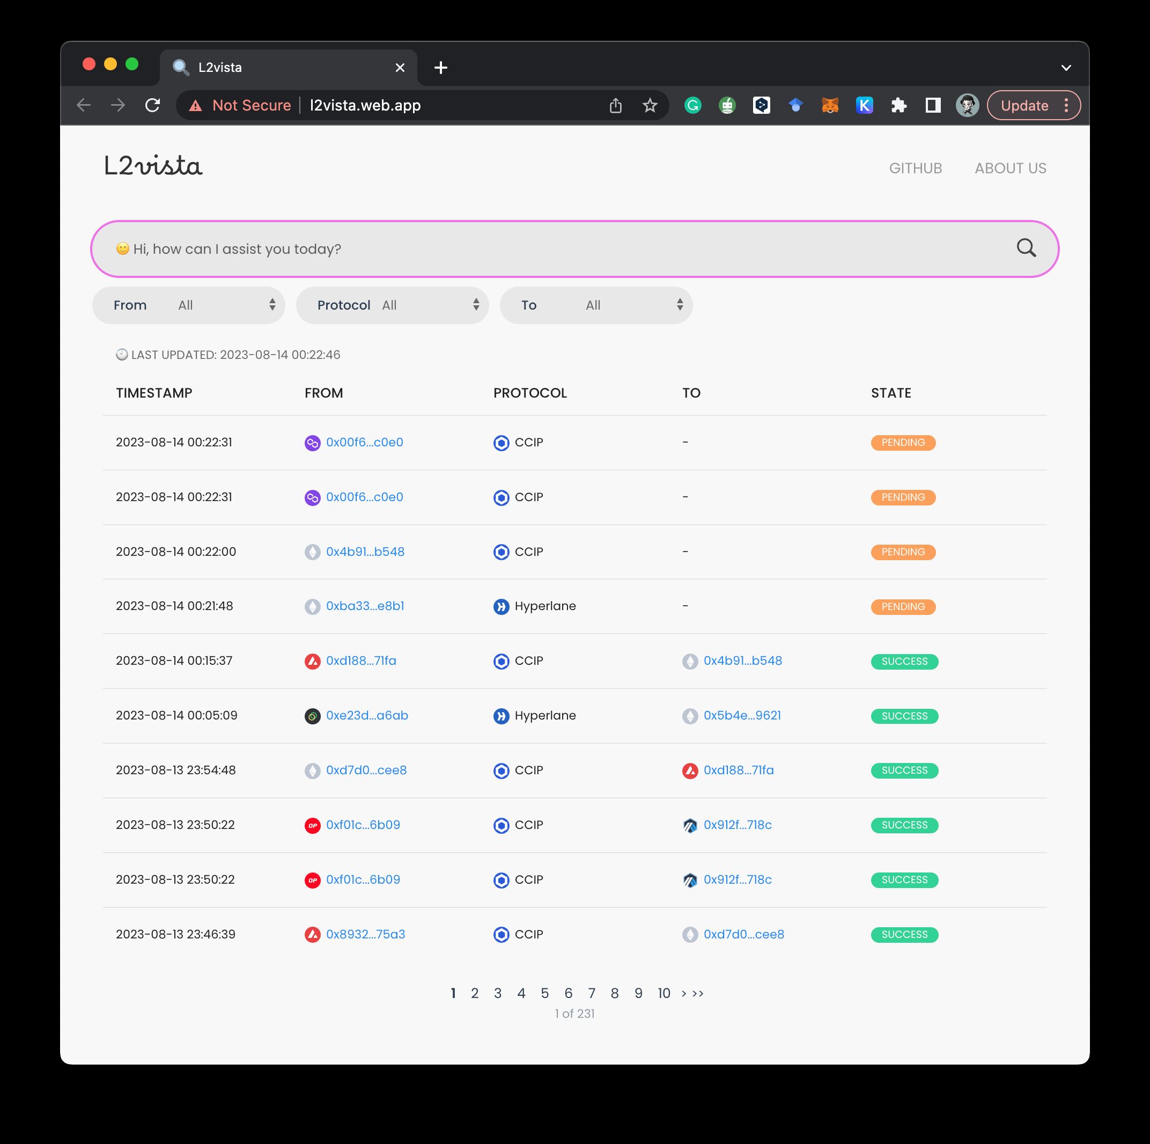This screenshot has width=1150, height=1144.
Task: Click the SUCCESS badge on row 0xd188...71fa
Action: pyautogui.click(x=904, y=660)
